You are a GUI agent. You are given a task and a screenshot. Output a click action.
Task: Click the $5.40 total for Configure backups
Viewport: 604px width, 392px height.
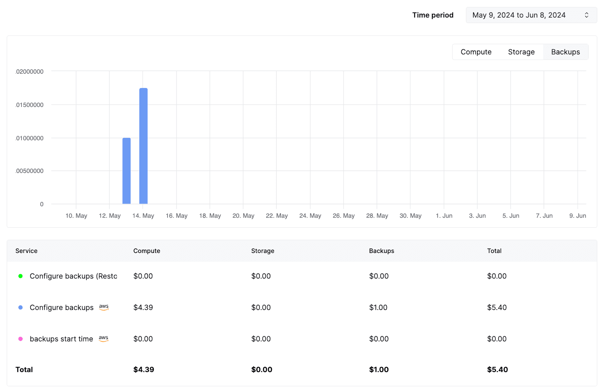click(x=497, y=307)
